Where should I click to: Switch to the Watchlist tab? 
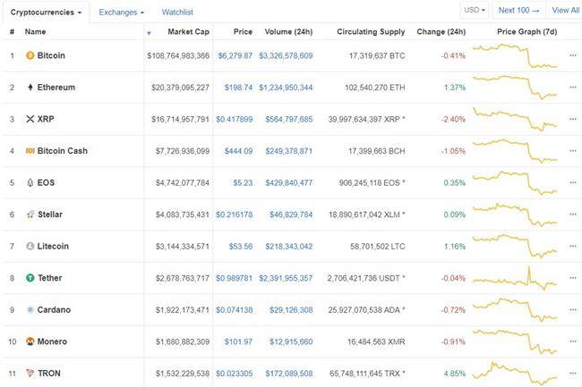pyautogui.click(x=177, y=13)
